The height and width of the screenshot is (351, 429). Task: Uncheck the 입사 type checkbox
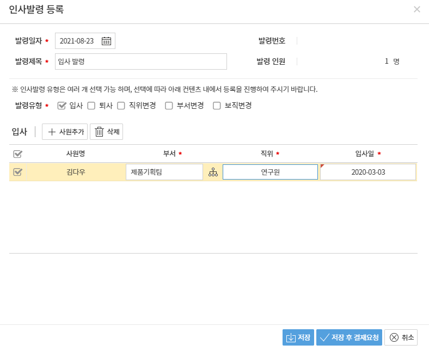click(62, 106)
